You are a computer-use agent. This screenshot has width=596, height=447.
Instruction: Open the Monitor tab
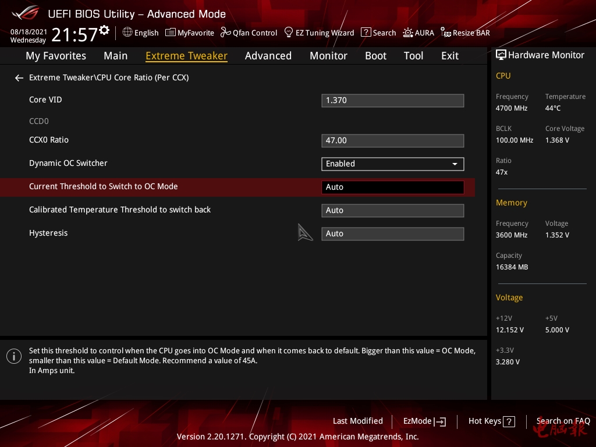[328, 56]
